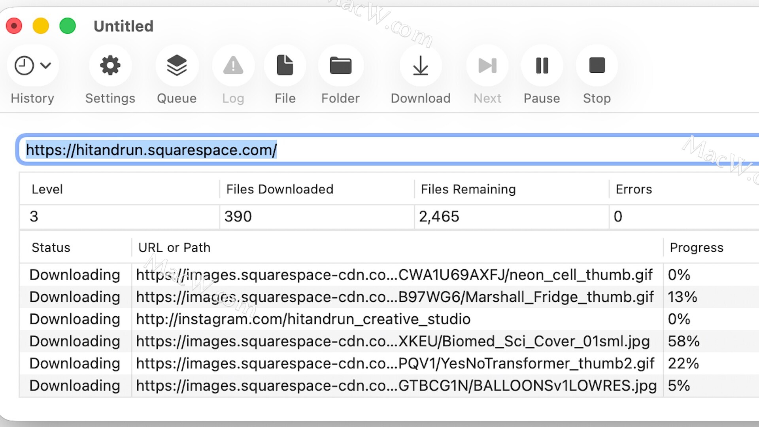
Task: Select the BALLOONSv1LOWRES.jpg download row
Action: click(x=396, y=385)
